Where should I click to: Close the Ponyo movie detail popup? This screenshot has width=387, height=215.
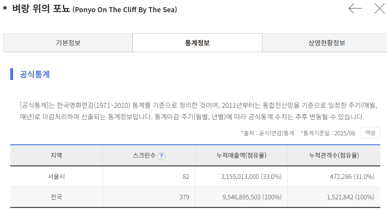pyautogui.click(x=379, y=8)
